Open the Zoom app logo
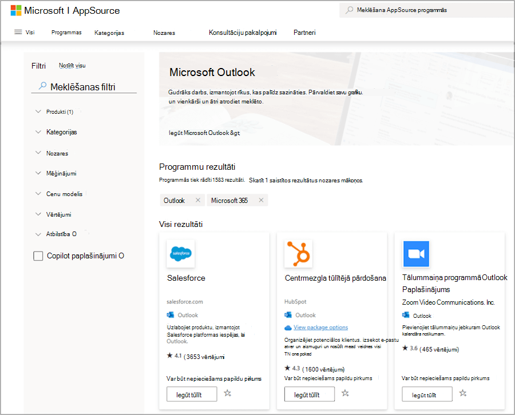This screenshot has height=415, width=515. tap(416, 254)
